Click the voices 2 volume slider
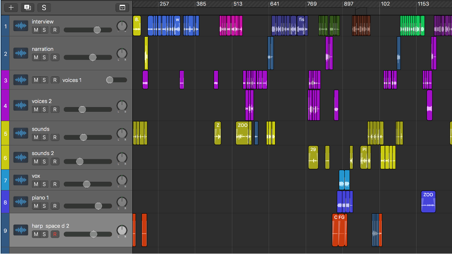The width and height of the screenshot is (452, 254). (x=82, y=109)
